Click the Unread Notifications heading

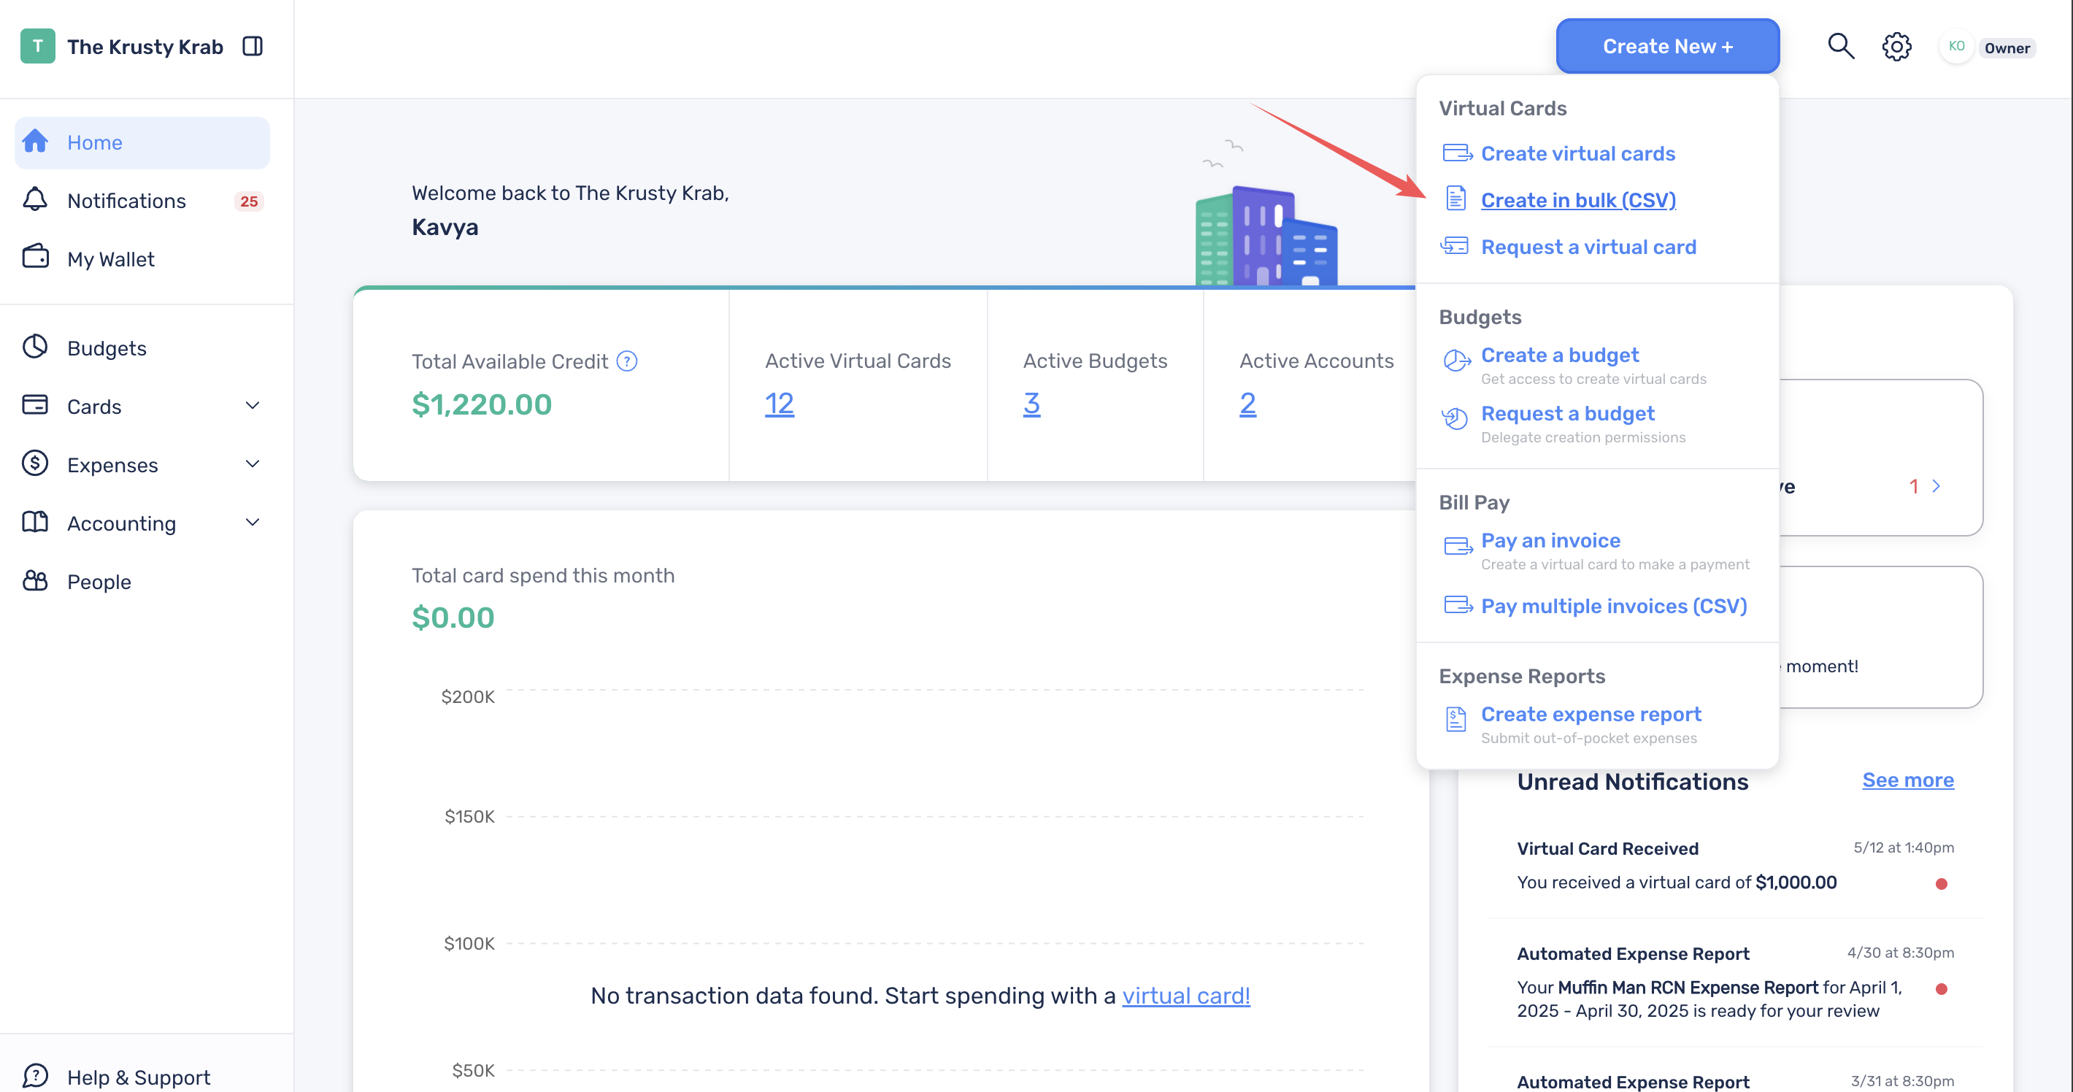[1632, 781]
